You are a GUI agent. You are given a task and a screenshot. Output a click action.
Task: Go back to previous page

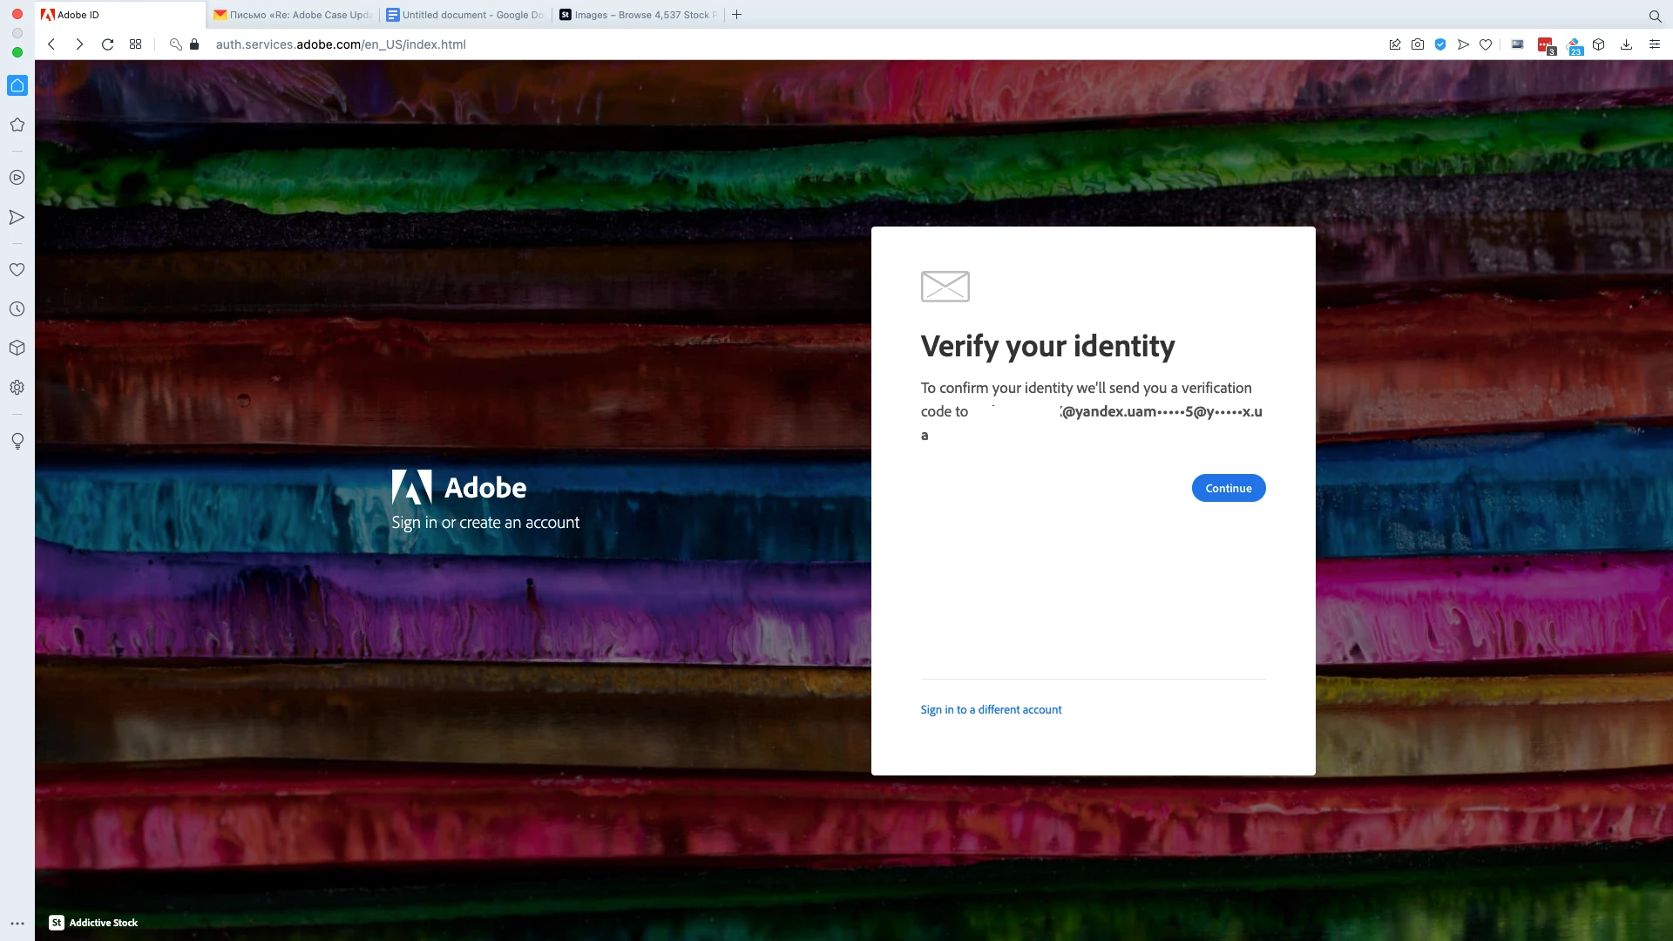pyautogui.click(x=51, y=44)
